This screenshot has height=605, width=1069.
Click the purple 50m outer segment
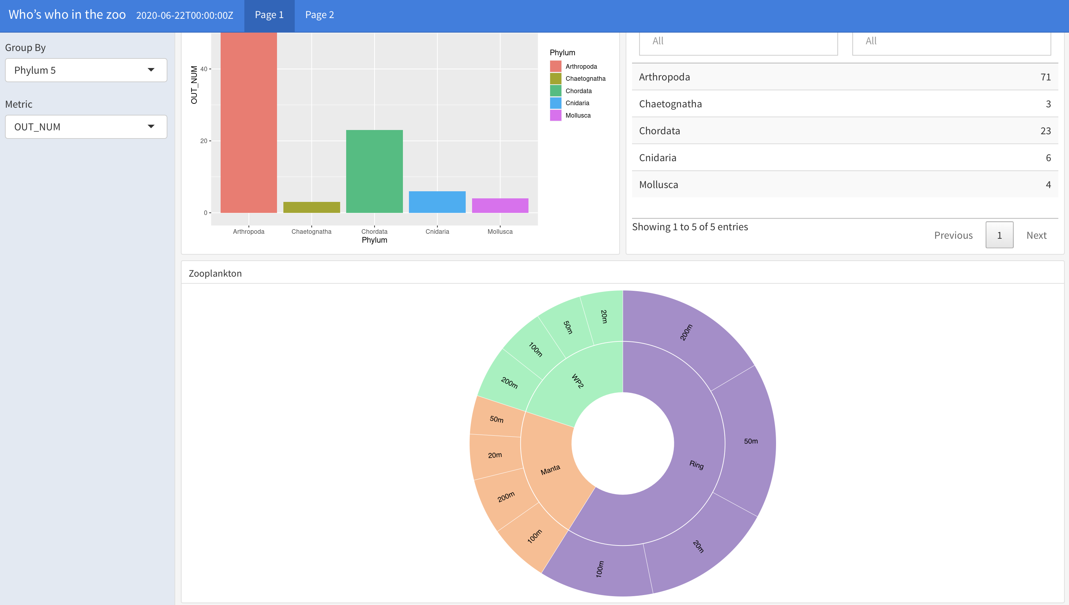750,441
